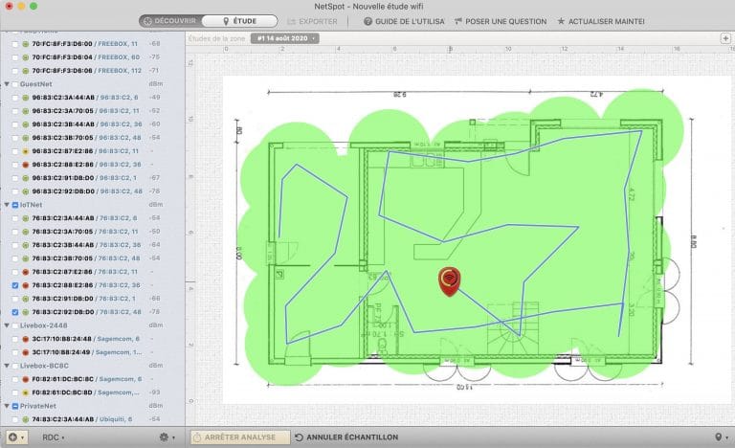
Task: Uncheck the 76:83:C2:92:DB:D0 access point checkbox
Action: point(13,312)
